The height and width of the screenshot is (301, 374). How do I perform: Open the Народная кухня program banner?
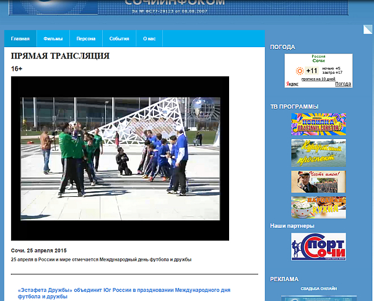[318, 207]
